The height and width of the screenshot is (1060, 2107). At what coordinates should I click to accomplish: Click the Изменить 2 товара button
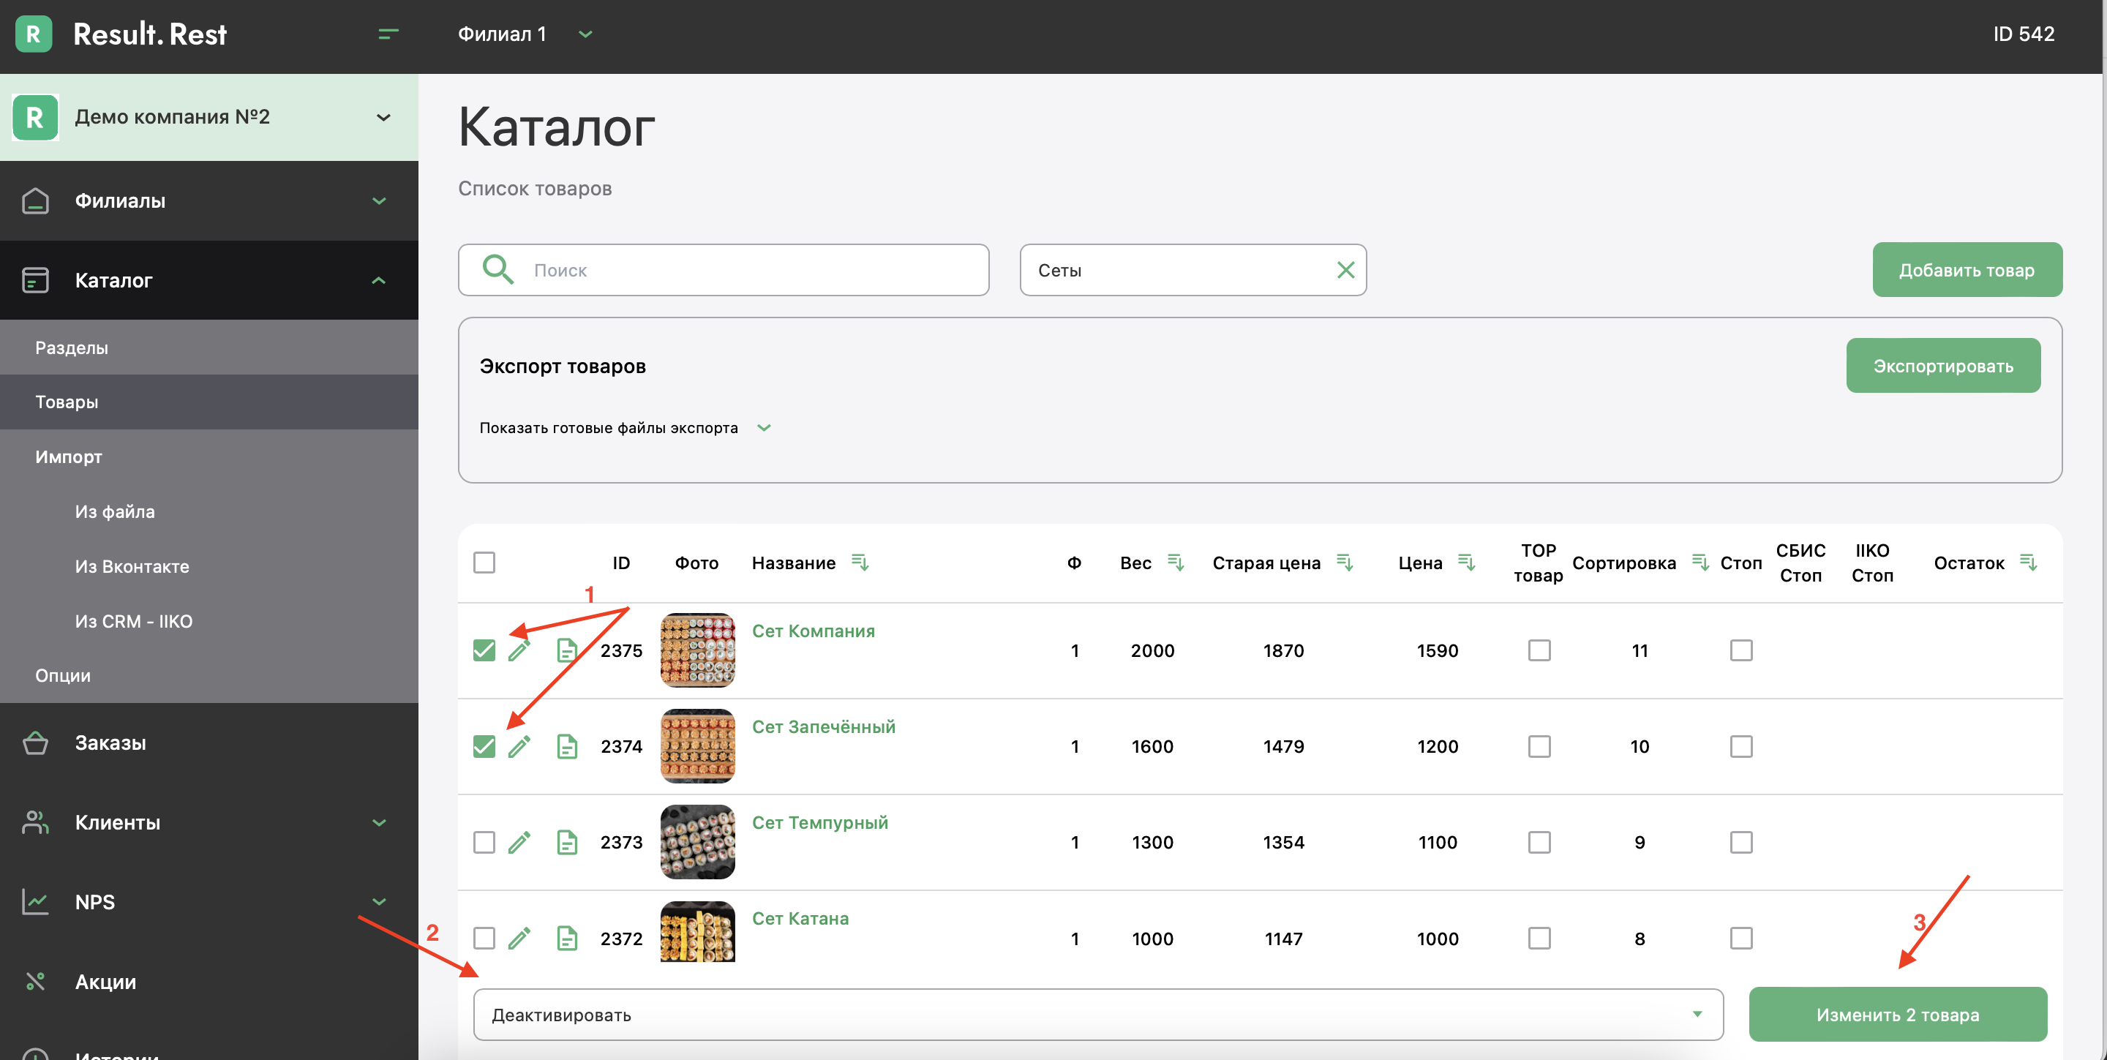[1898, 1015]
